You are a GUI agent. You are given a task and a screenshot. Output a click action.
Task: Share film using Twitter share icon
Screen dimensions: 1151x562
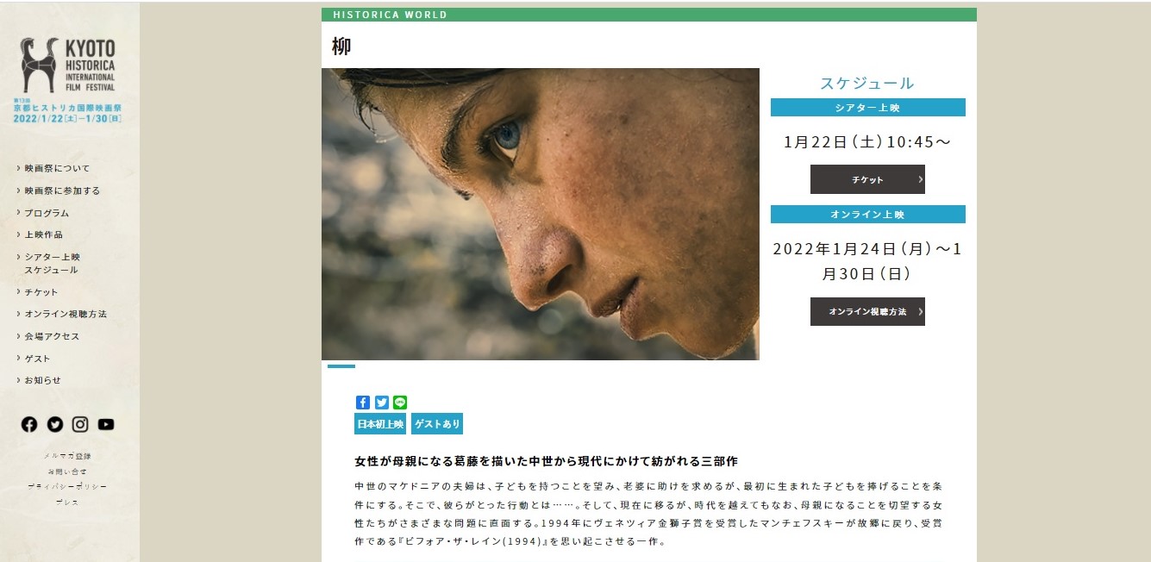click(382, 403)
